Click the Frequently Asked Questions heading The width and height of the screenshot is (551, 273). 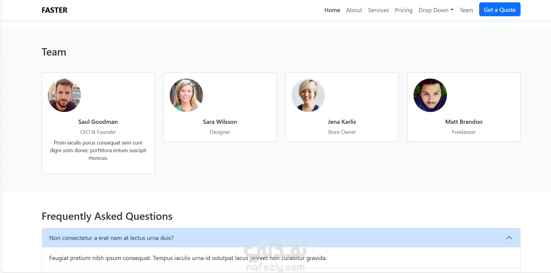[107, 216]
